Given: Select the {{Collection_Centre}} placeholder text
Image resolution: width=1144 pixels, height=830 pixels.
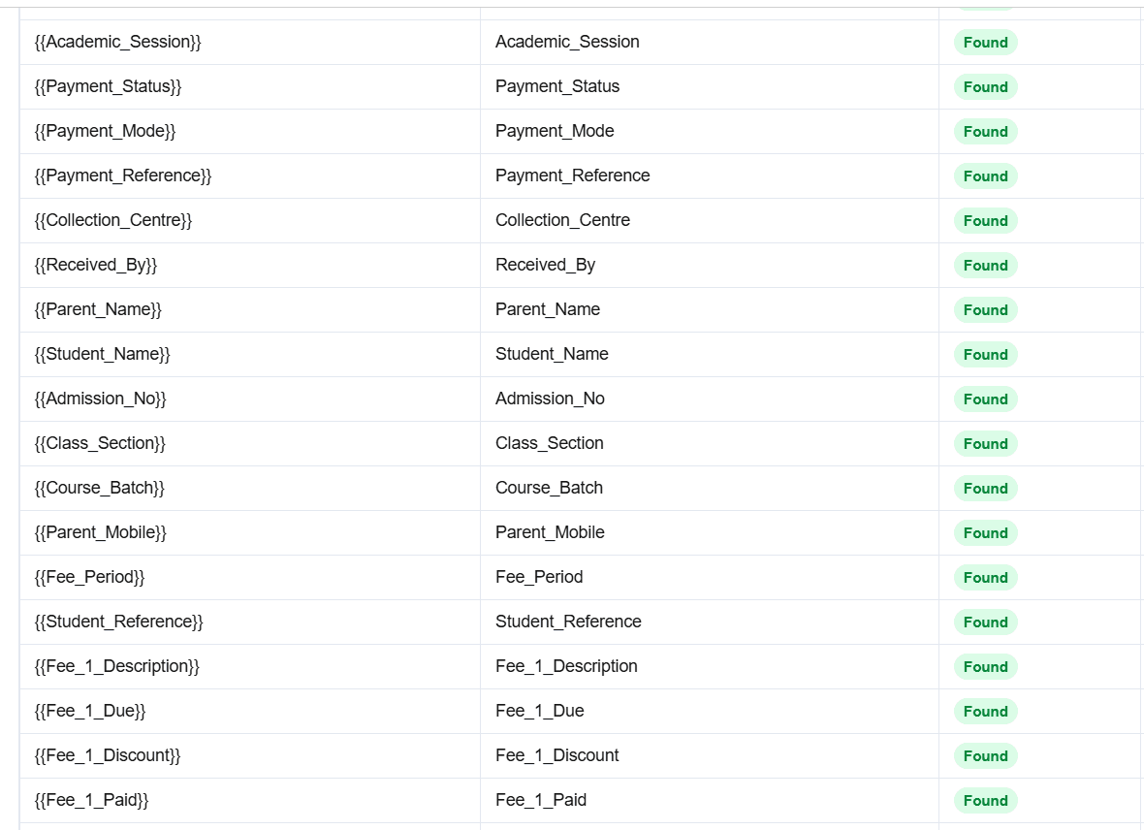Looking at the screenshot, I should [x=113, y=220].
